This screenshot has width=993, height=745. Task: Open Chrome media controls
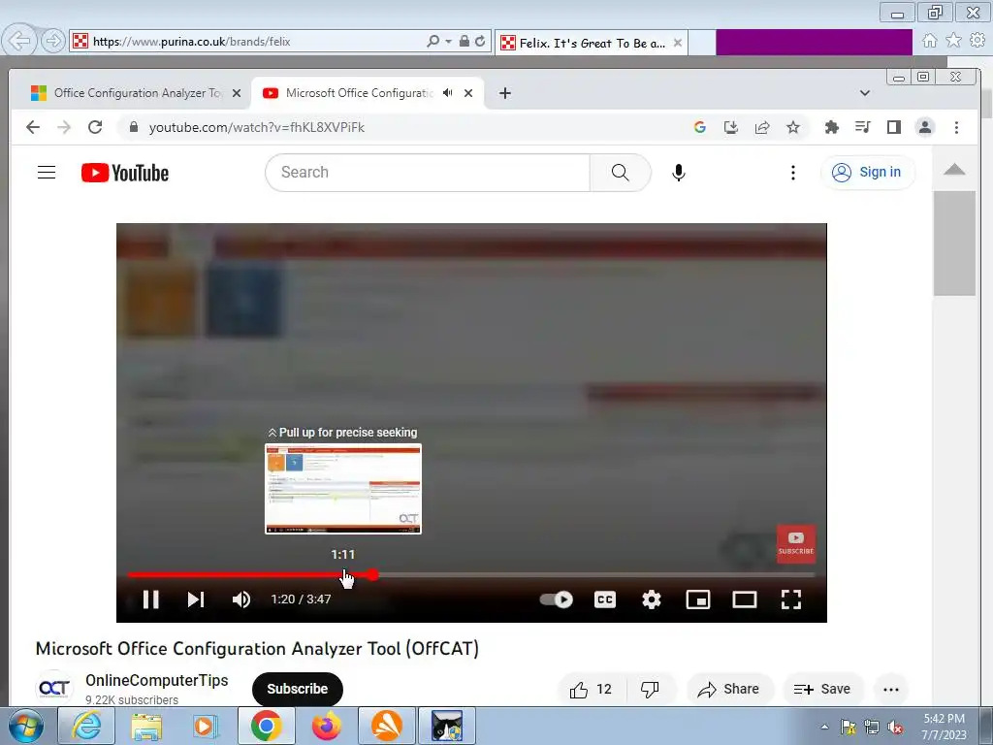(x=862, y=127)
